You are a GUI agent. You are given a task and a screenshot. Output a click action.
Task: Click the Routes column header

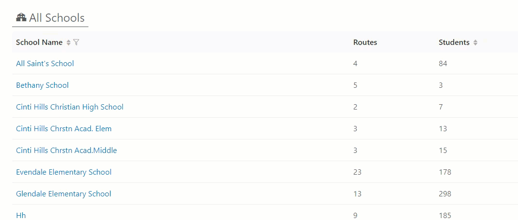(365, 42)
